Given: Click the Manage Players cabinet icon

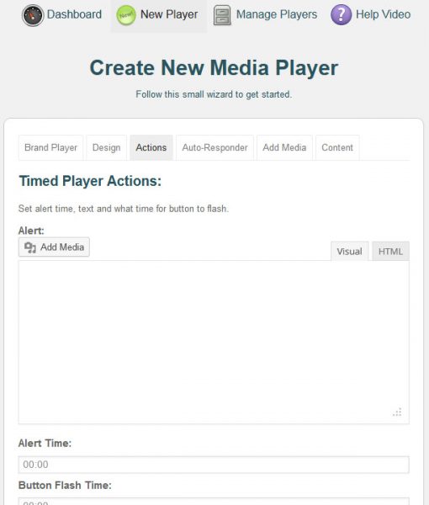Looking at the screenshot, I should 222,15.
